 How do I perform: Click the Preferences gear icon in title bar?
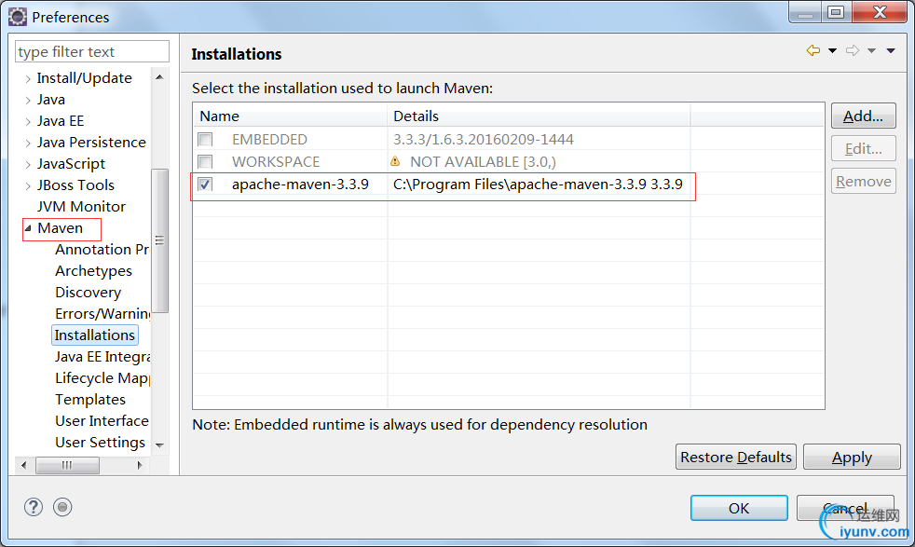coord(18,17)
